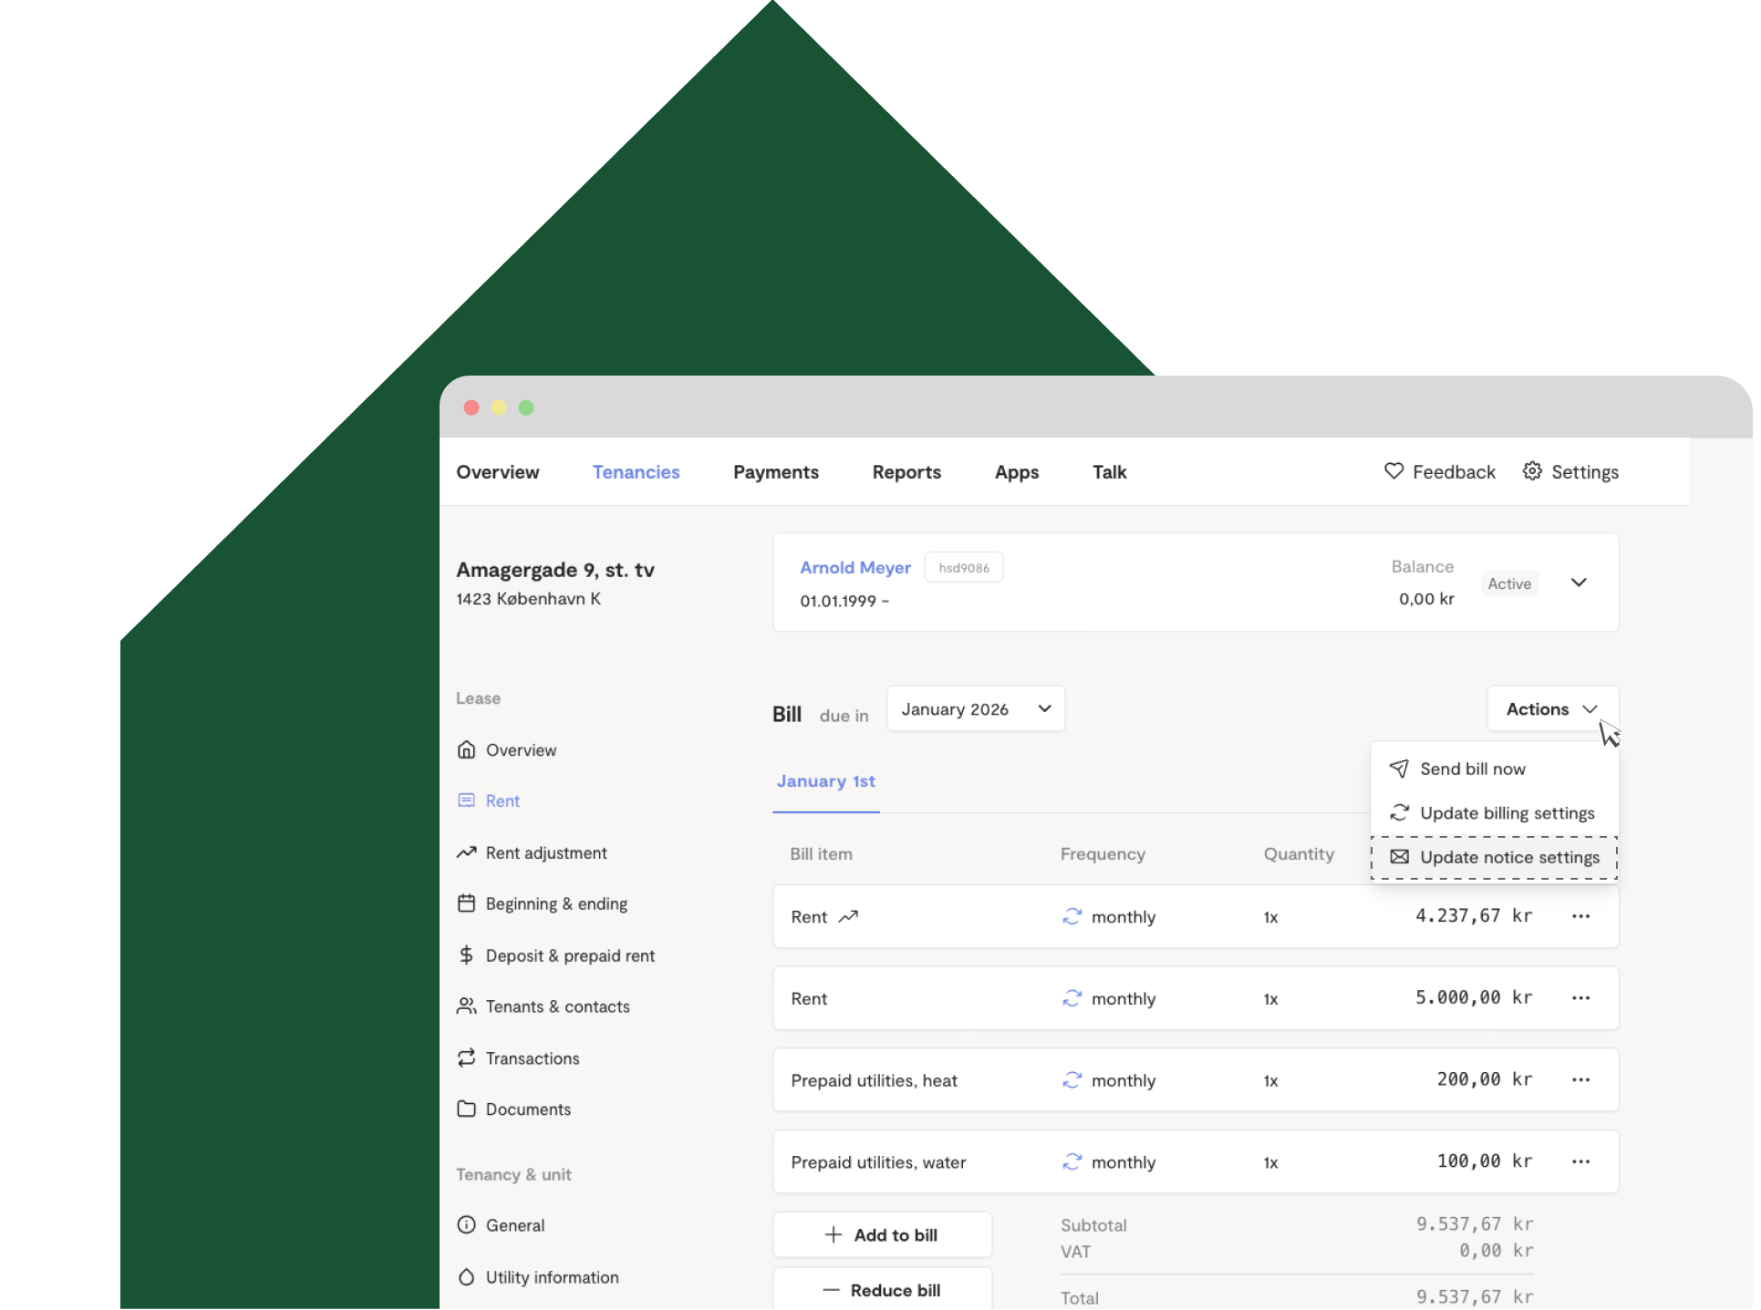Click the adjustment arrow icon on first Rent row

(849, 917)
